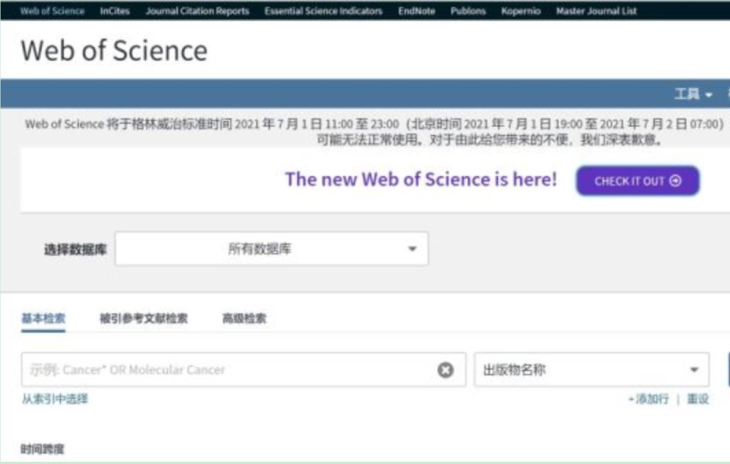Click the 选择数据库 label
Viewport: 730px width, 464px height.
coord(75,249)
